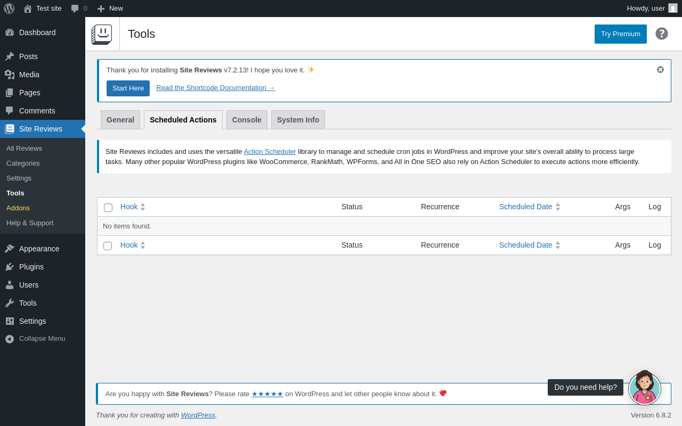Open Categories submenu item
Screen dimensions: 682x426
tap(23, 163)
